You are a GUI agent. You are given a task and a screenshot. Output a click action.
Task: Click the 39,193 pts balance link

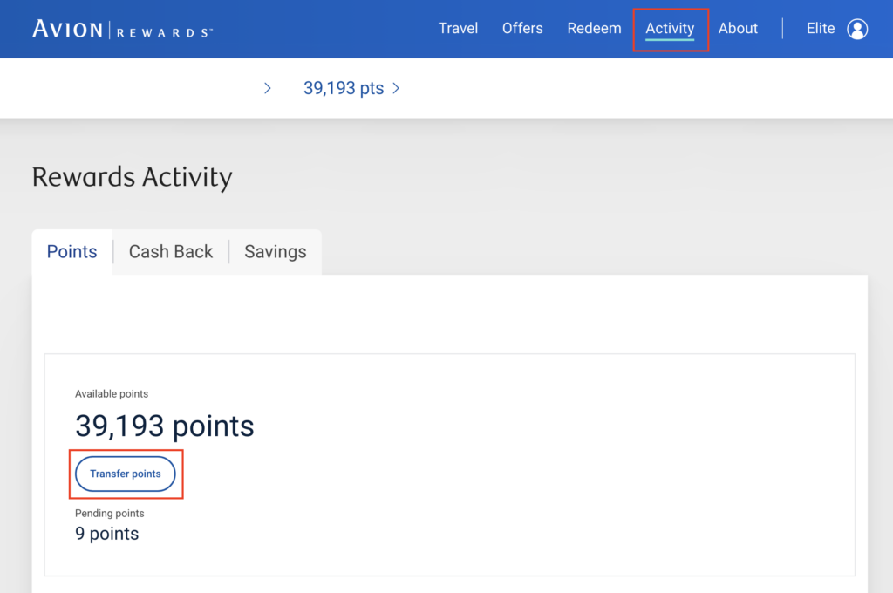pyautogui.click(x=344, y=88)
